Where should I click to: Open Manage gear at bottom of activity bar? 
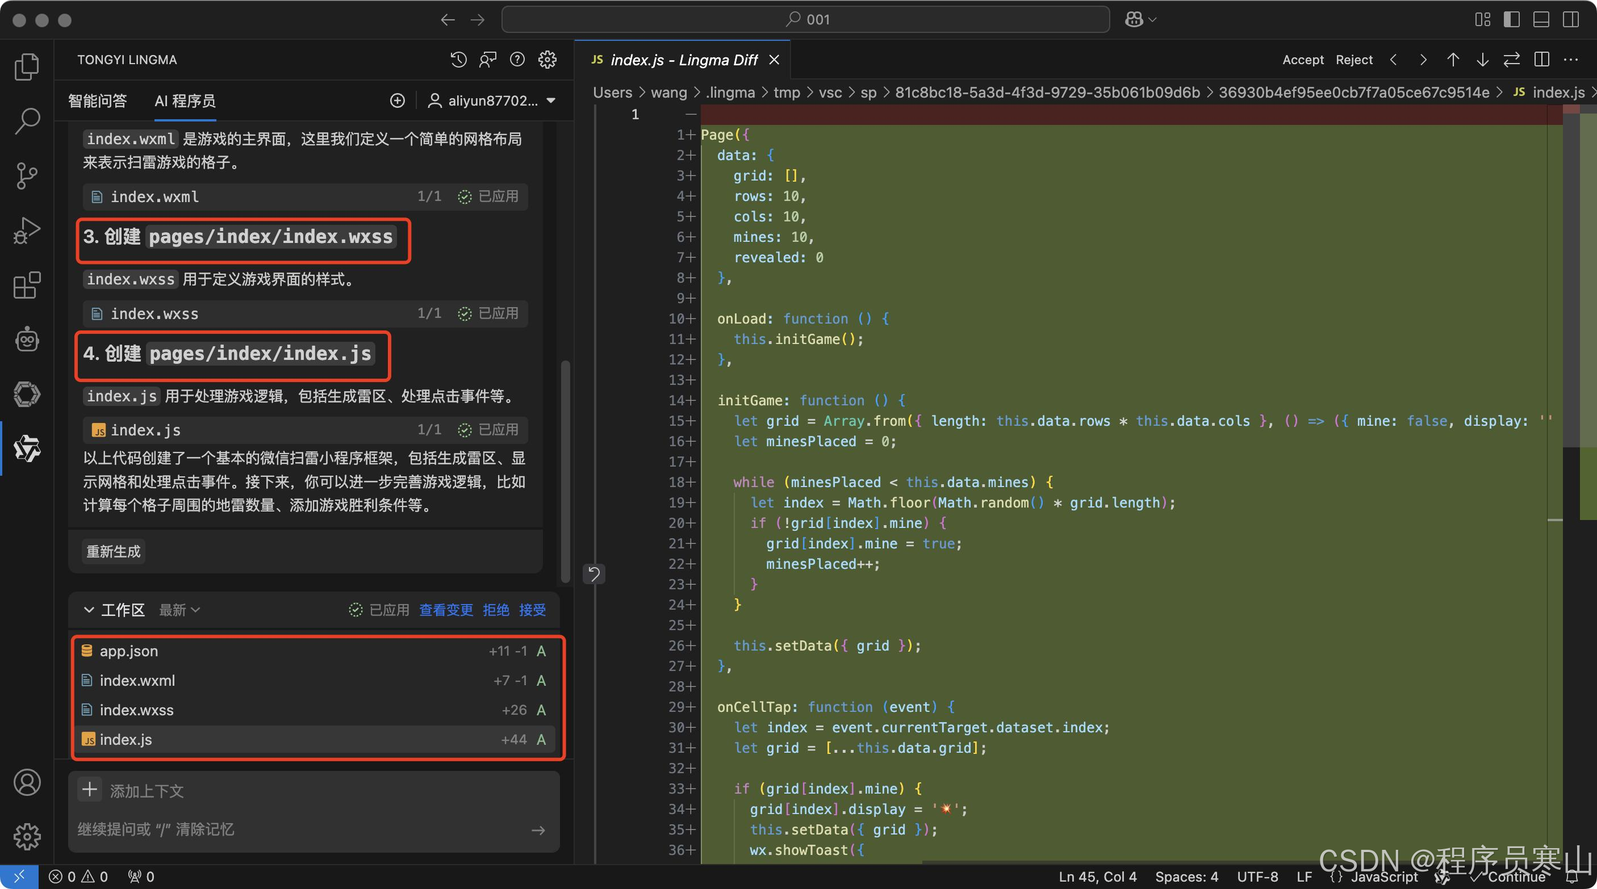[x=27, y=837]
